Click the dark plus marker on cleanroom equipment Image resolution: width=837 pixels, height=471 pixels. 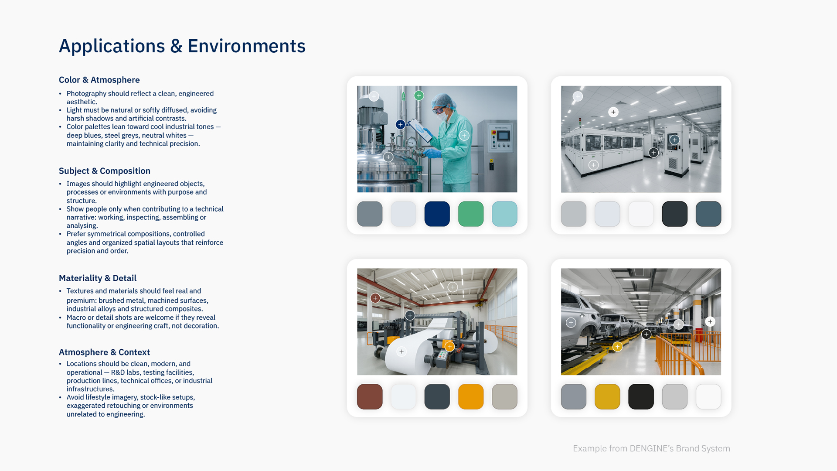pyautogui.click(x=653, y=153)
